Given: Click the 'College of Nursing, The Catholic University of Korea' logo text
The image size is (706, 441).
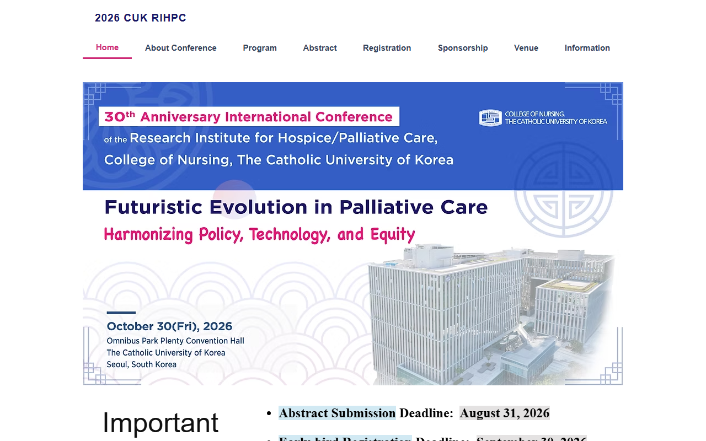Looking at the screenshot, I should (556, 118).
